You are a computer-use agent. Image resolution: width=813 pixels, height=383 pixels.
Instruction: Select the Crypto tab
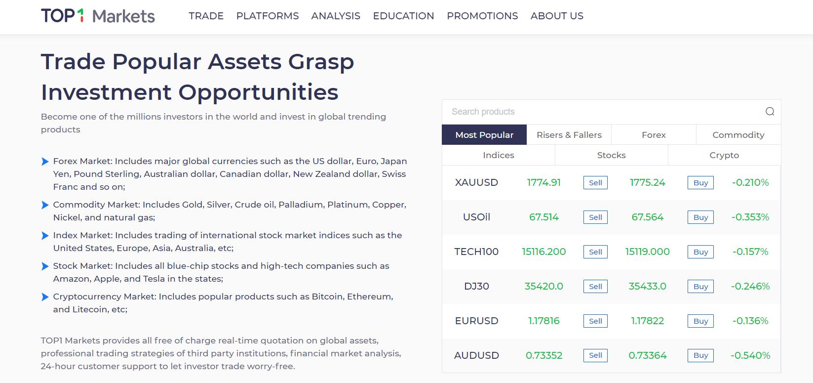point(724,155)
